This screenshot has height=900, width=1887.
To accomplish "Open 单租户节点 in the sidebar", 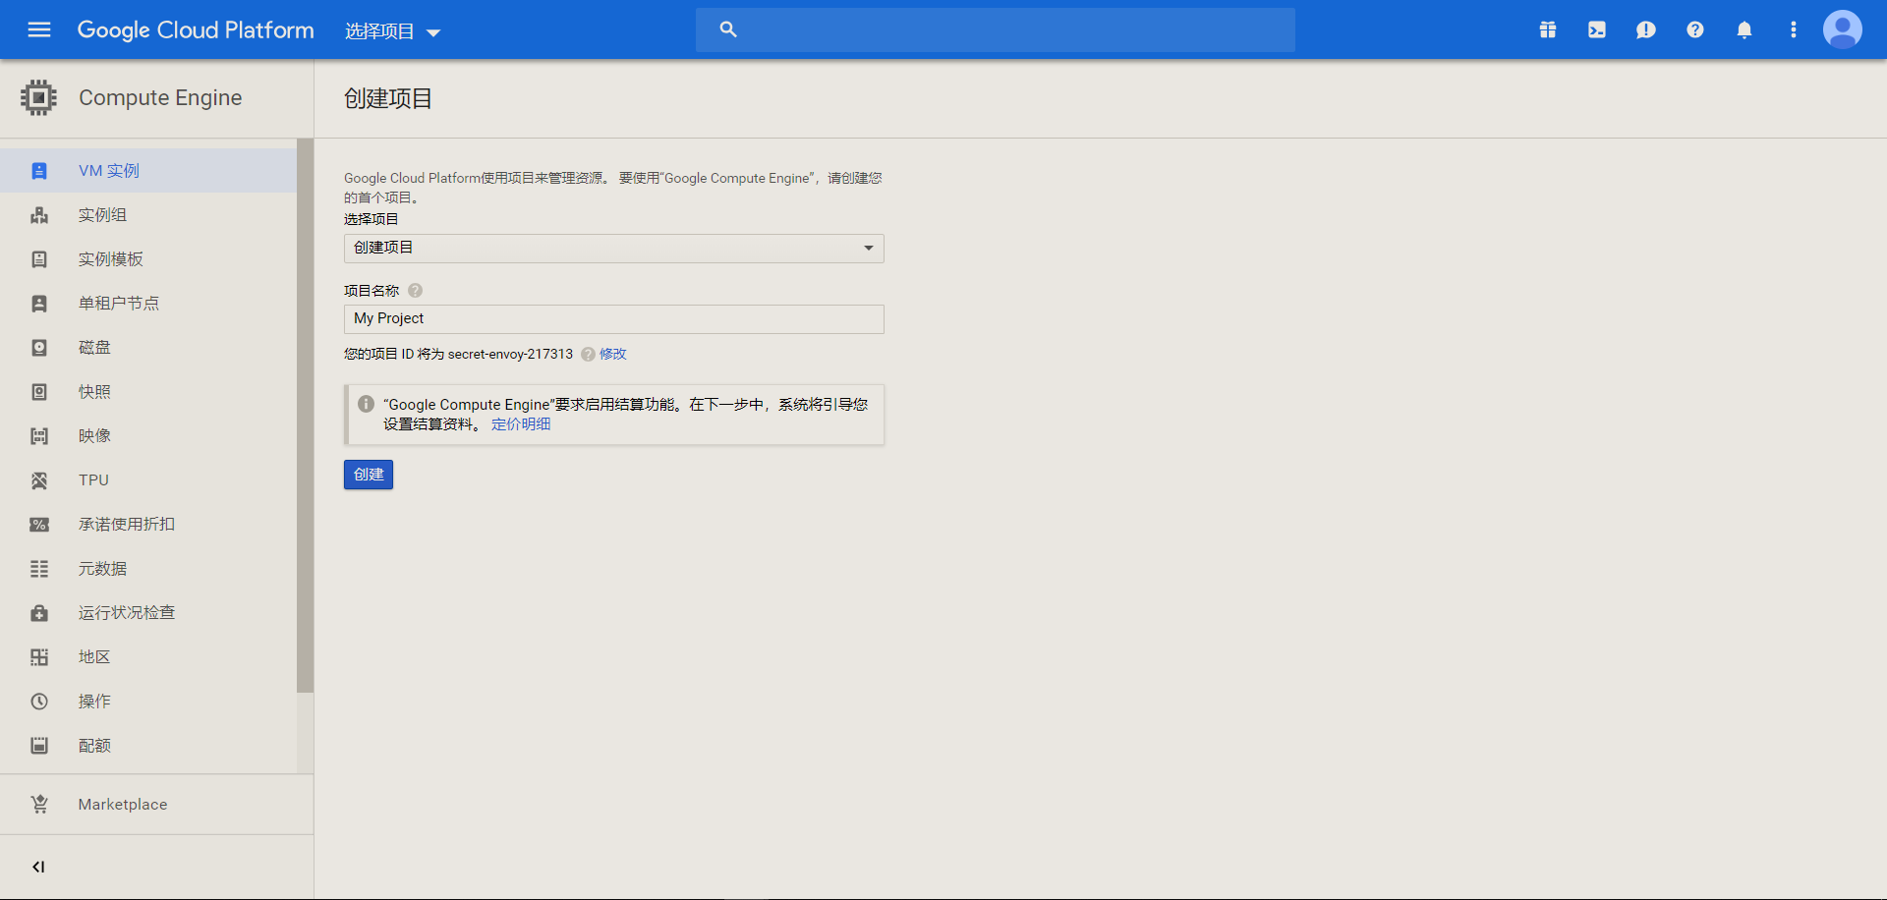I will 148,304.
